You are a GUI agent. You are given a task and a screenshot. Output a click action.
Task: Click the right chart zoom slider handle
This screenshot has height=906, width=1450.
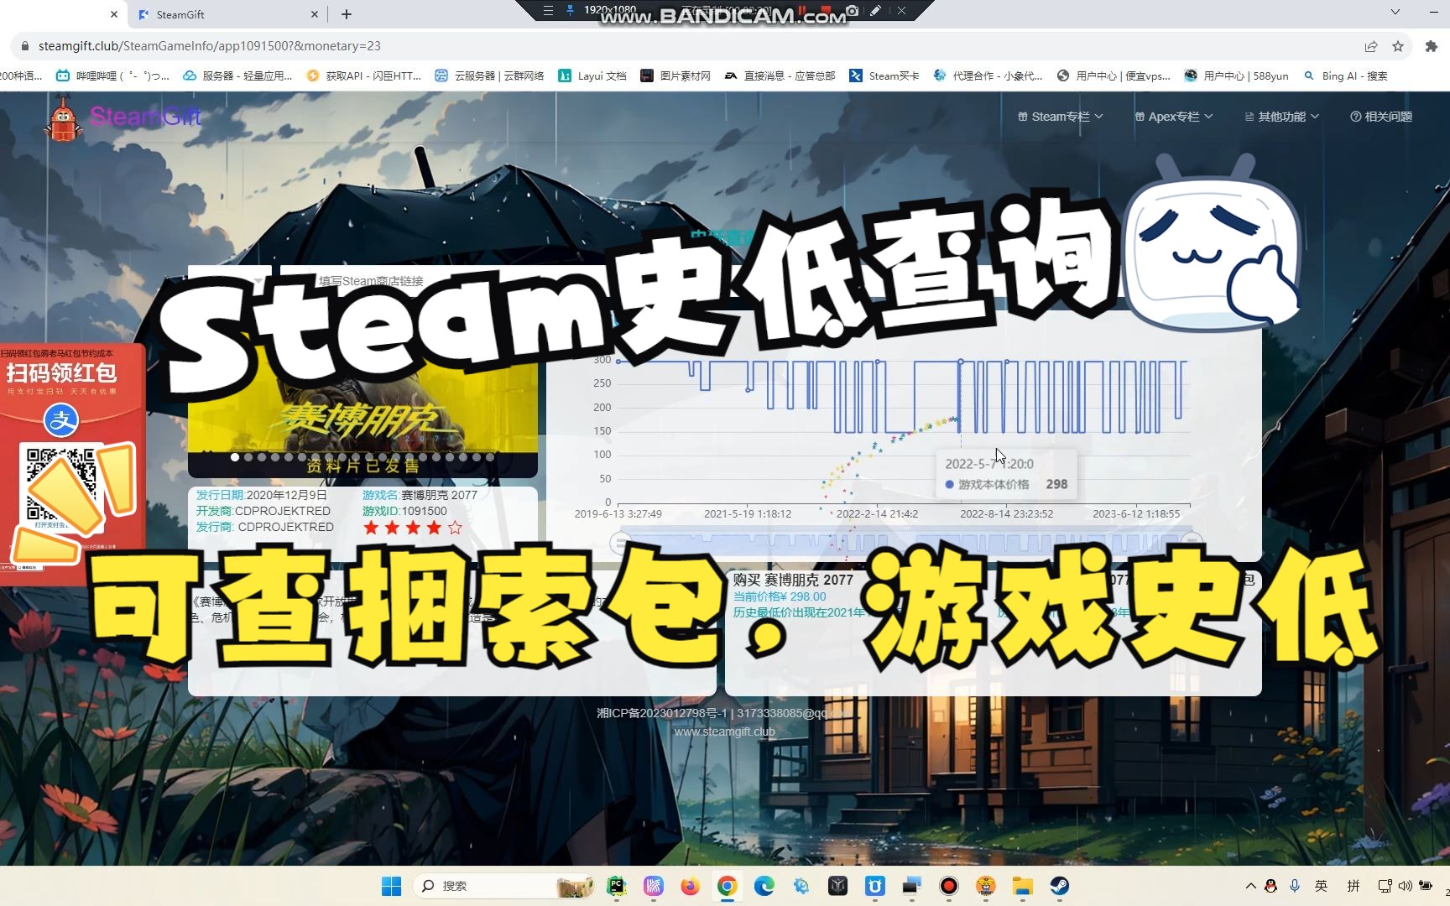click(x=1192, y=542)
